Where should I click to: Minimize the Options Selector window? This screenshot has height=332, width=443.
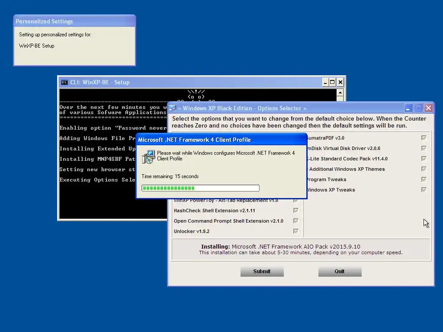click(x=408, y=108)
